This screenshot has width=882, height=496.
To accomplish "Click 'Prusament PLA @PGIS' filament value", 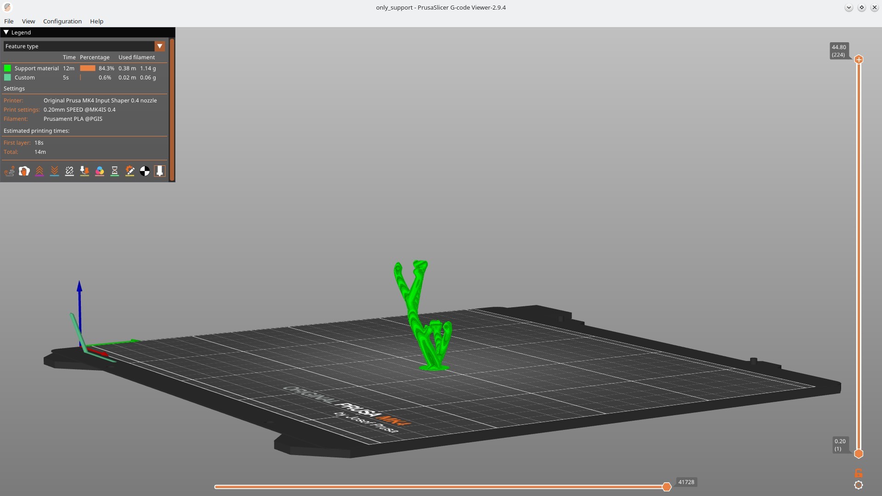I will coord(73,119).
